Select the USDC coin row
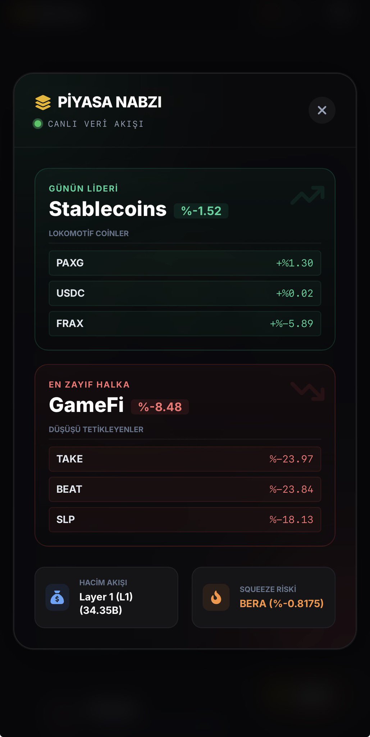The width and height of the screenshot is (370, 737). click(185, 293)
